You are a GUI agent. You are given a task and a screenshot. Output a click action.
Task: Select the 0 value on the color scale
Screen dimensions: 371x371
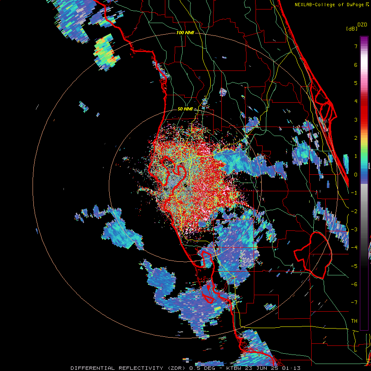pyautogui.click(x=356, y=175)
